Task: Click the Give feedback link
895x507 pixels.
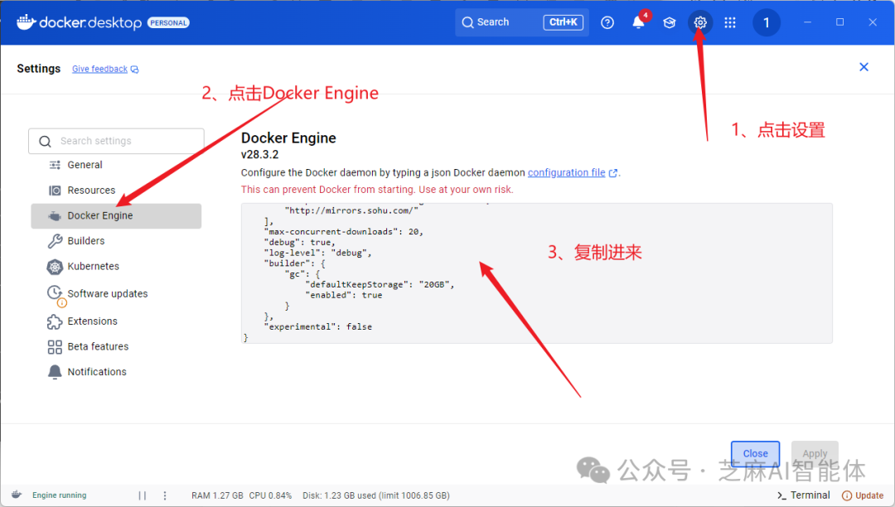Action: [100, 69]
